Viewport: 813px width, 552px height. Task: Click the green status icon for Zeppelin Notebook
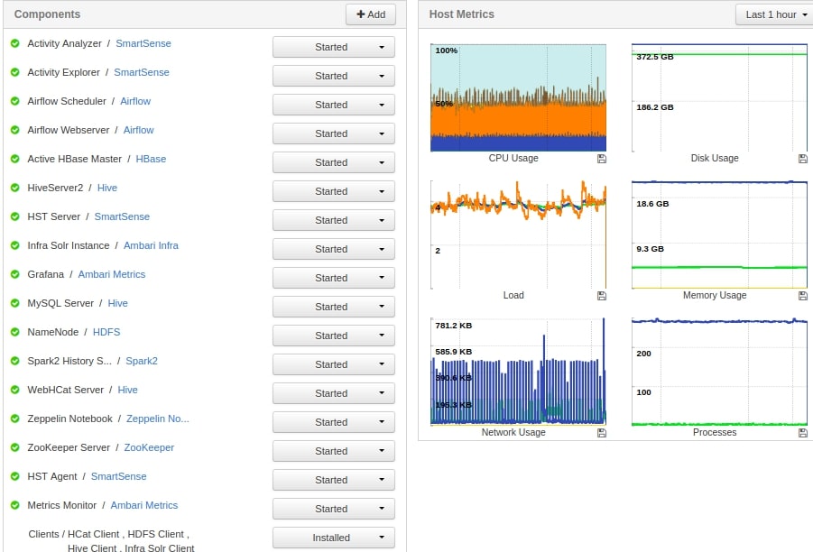click(15, 419)
